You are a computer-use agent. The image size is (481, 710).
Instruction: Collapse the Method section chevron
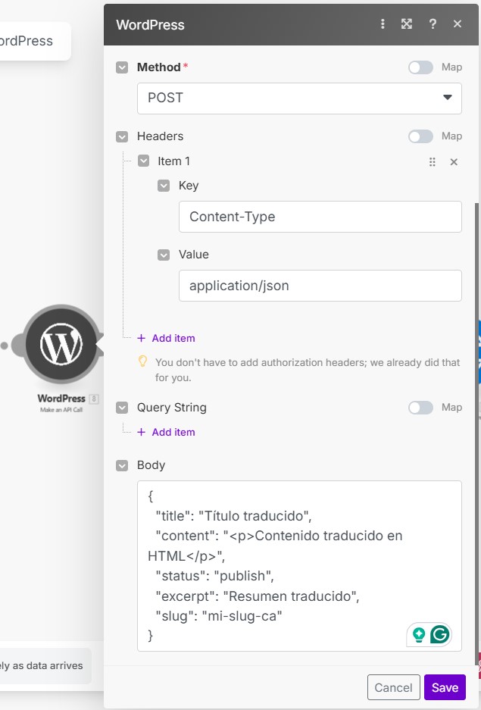click(122, 67)
